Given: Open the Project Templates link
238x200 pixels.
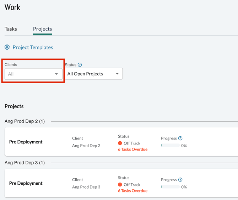Looking at the screenshot, I should [33, 47].
